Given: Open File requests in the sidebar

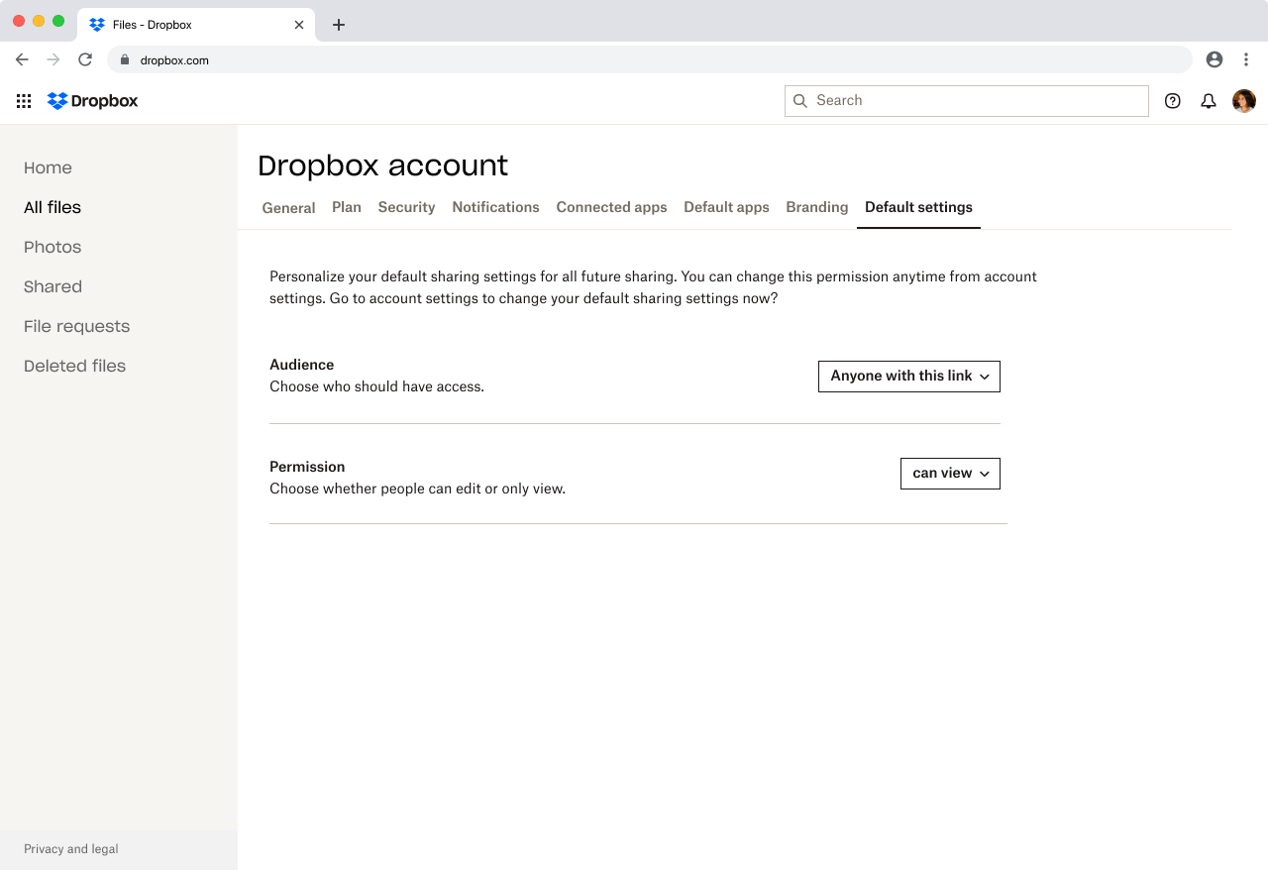Looking at the screenshot, I should (76, 326).
